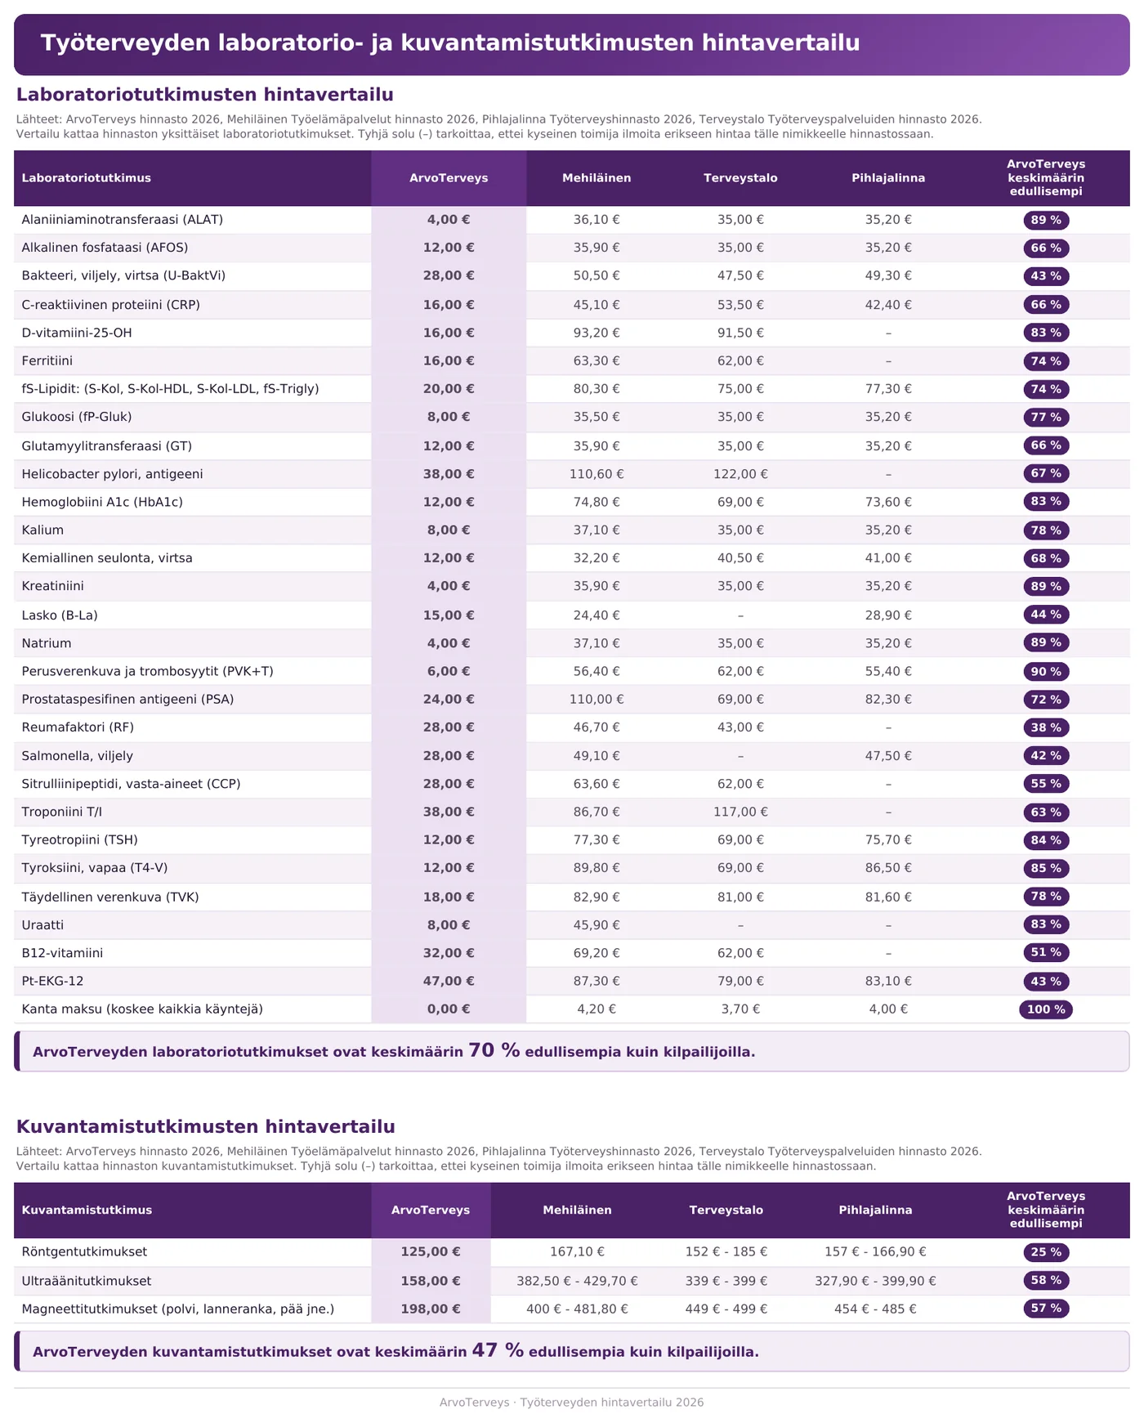Select the 'Troponiini T/I' row label

(62, 812)
